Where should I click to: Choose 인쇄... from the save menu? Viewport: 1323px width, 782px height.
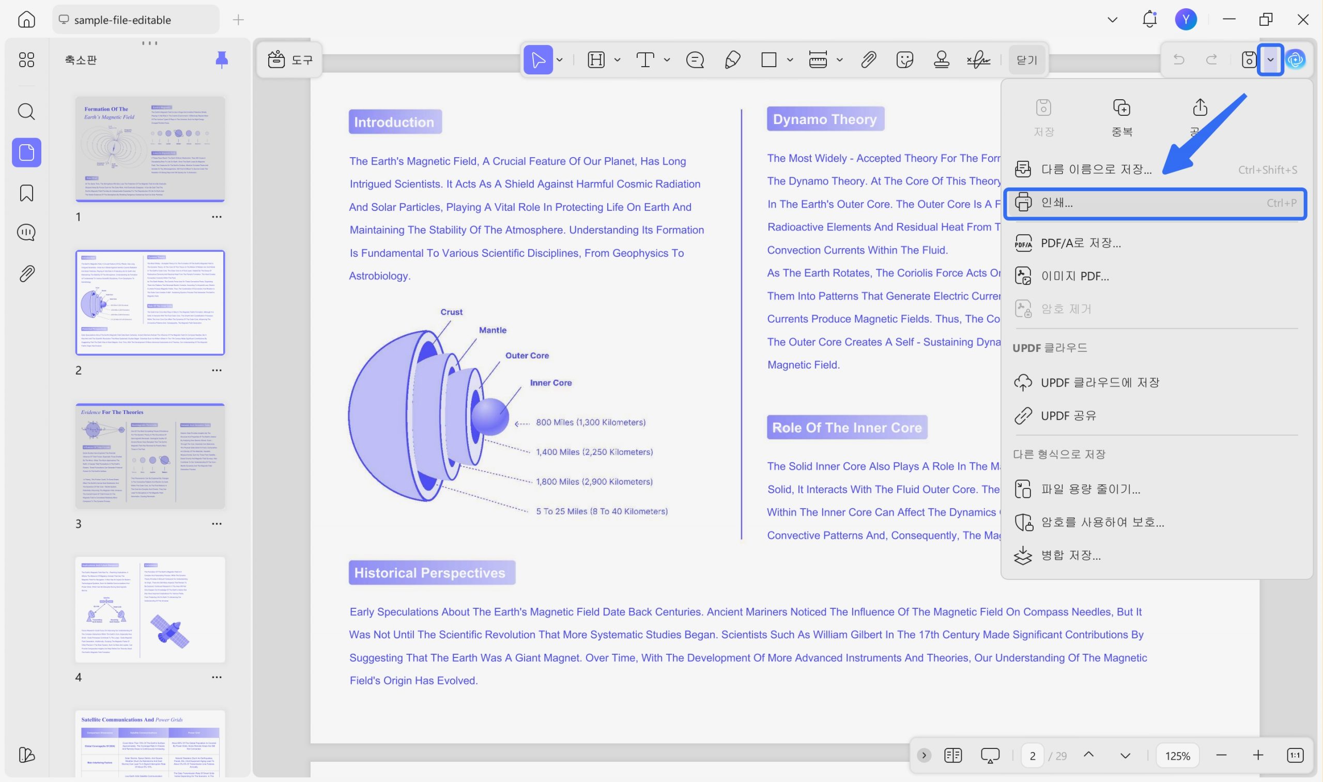tap(1155, 203)
